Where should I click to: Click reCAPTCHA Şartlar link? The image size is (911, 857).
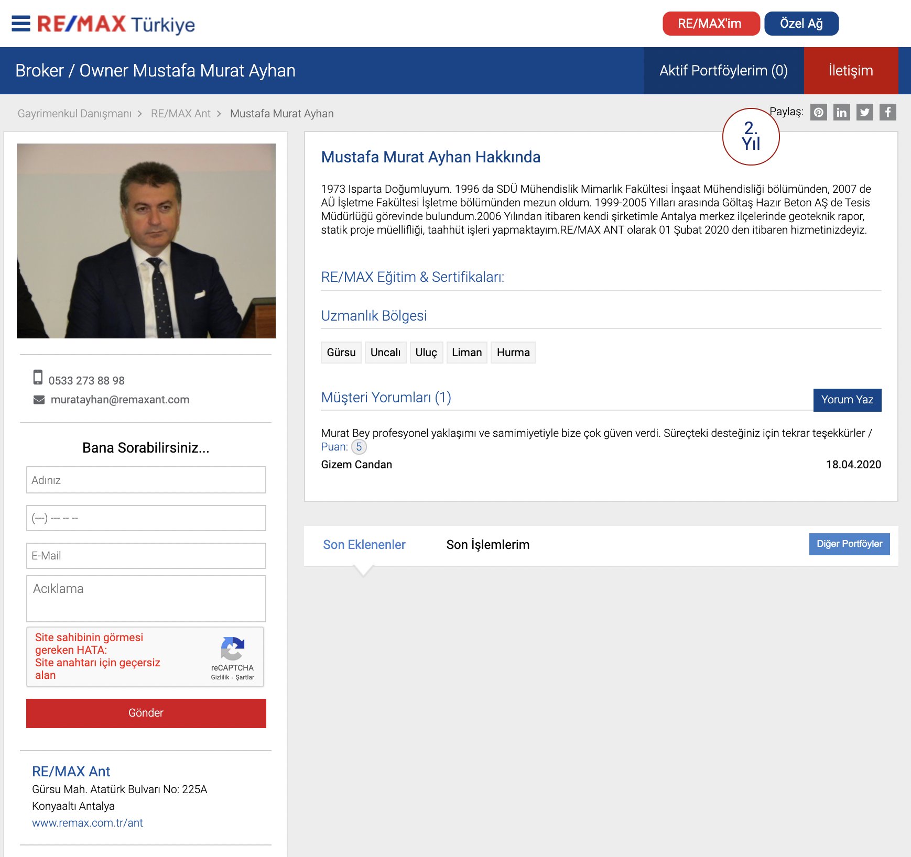click(245, 677)
